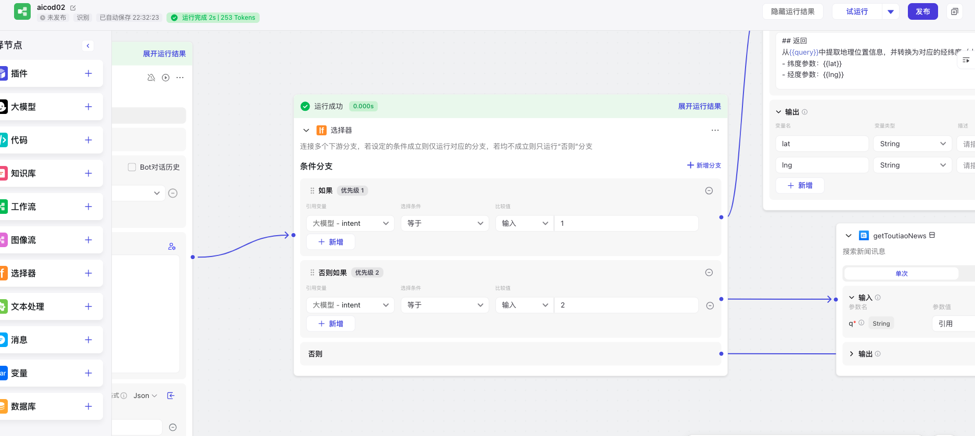Add a 代码 code node
Viewport: 975px width, 436px height.
pos(88,140)
